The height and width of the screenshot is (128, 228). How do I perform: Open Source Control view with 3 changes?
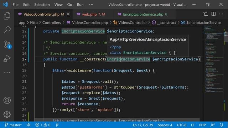(7, 44)
